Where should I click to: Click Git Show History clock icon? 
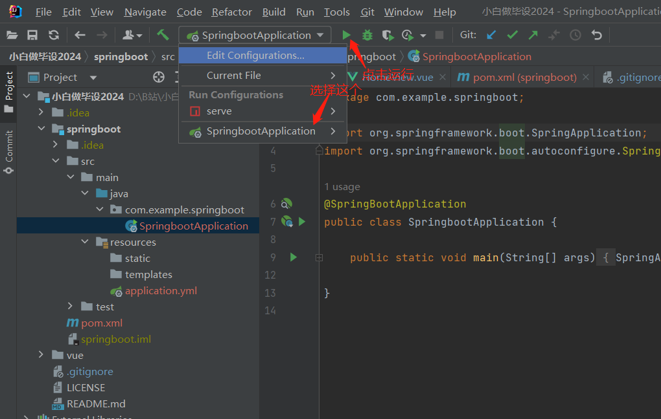tap(575, 36)
